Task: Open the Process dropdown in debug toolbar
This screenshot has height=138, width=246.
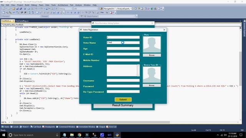Action: click(25, 16)
